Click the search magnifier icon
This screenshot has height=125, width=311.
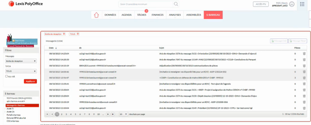pyautogui.click(x=176, y=4)
